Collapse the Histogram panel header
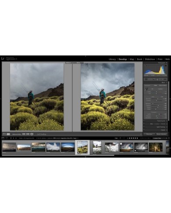 166,63
